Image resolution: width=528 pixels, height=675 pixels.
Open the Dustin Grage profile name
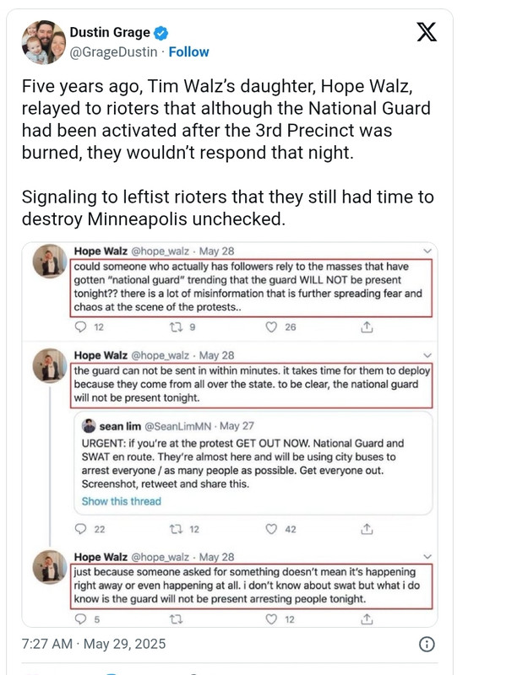coord(110,32)
